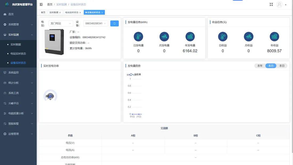This screenshot has width=293, height=165.
Task: Select the 设备实时状态 page tab
Action: pos(94,12)
